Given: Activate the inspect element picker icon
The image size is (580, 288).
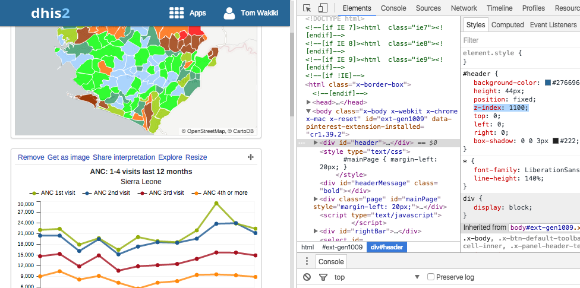Looking at the screenshot, I should click(x=307, y=8).
